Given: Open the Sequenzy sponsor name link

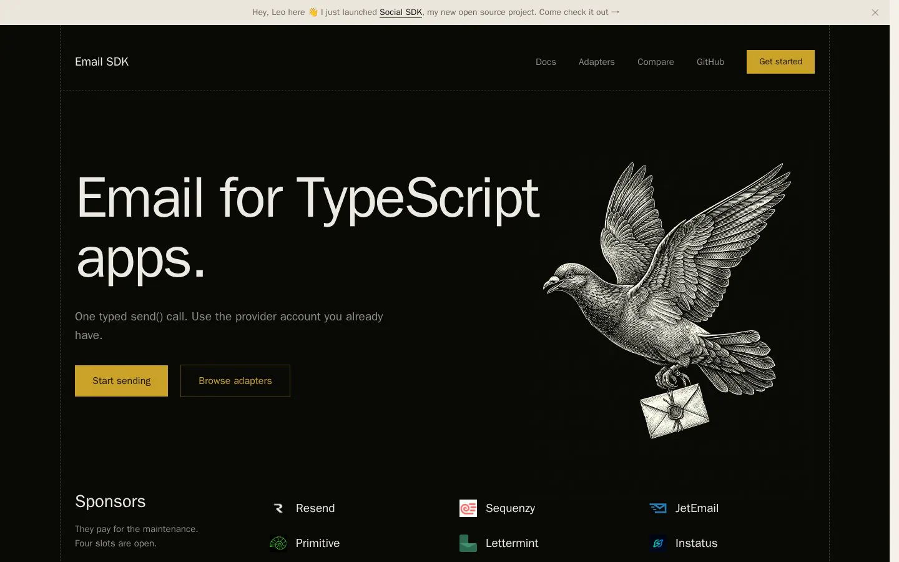Looking at the screenshot, I should (510, 508).
